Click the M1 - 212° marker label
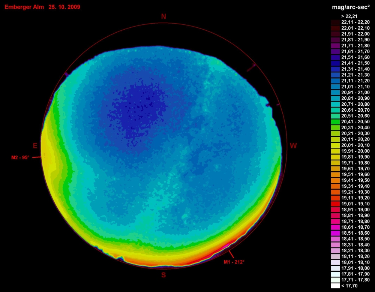 [234, 262]
